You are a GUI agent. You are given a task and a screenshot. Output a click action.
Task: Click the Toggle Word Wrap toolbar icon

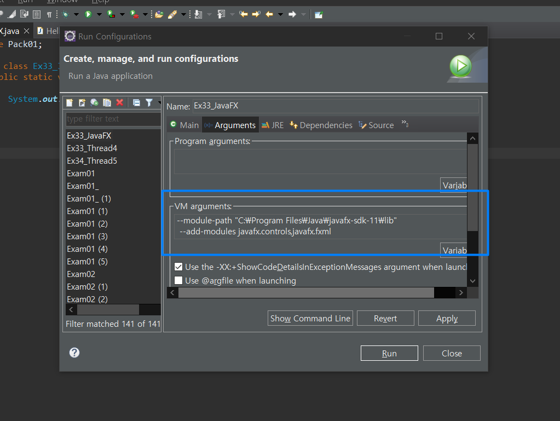(24, 14)
